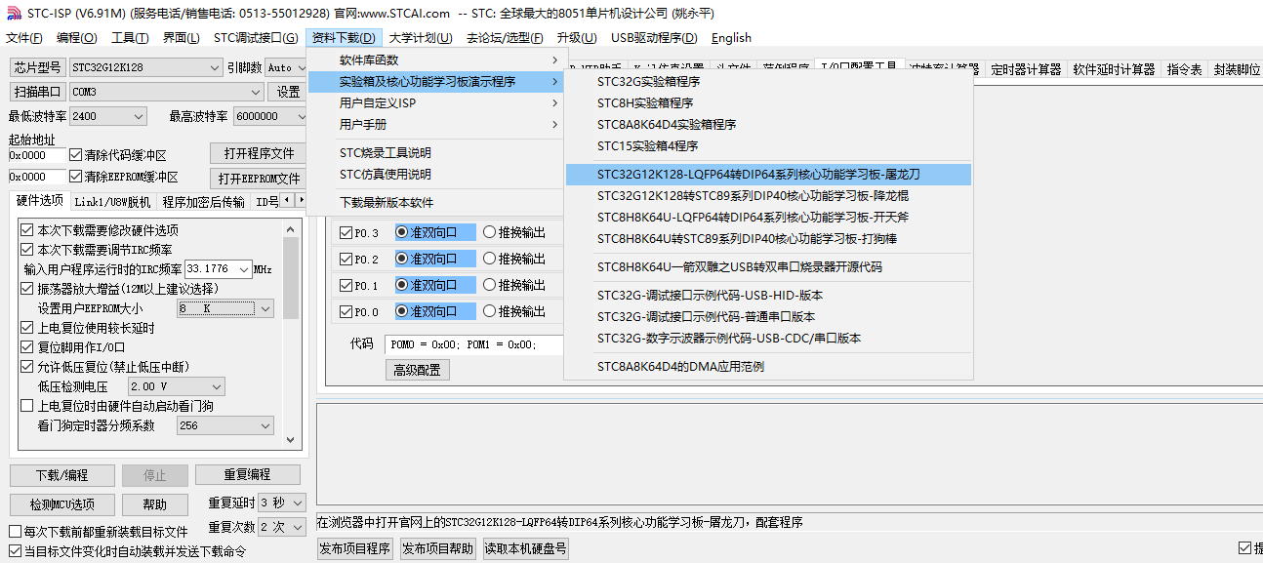Toggle 振荡器放大增益 checkbox
The image size is (1263, 563).
point(27,289)
